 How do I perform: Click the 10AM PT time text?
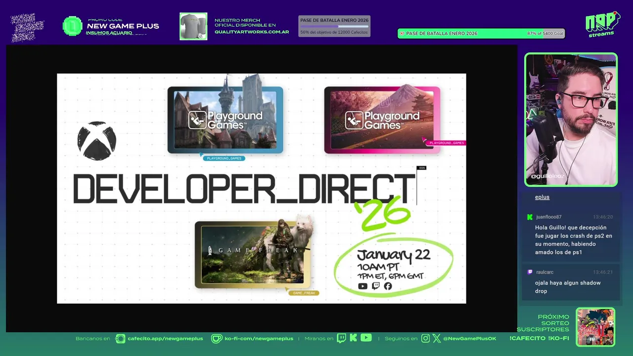pos(378,267)
